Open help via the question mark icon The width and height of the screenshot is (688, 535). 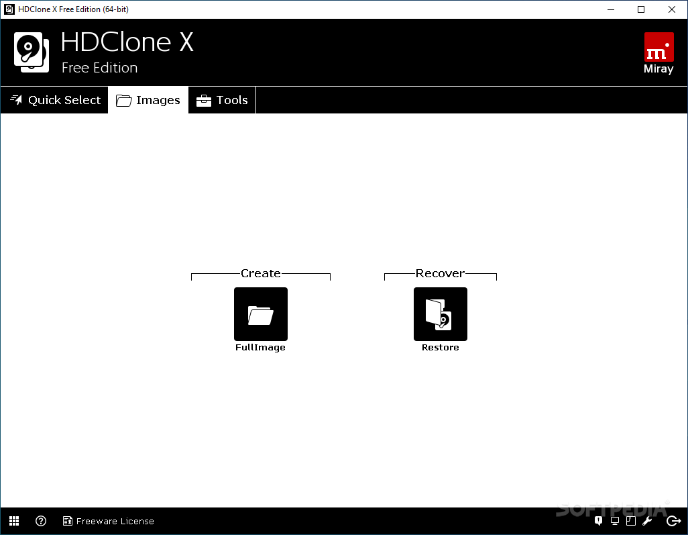[41, 521]
